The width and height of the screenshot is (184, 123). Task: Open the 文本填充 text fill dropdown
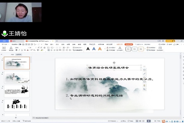[111, 48]
